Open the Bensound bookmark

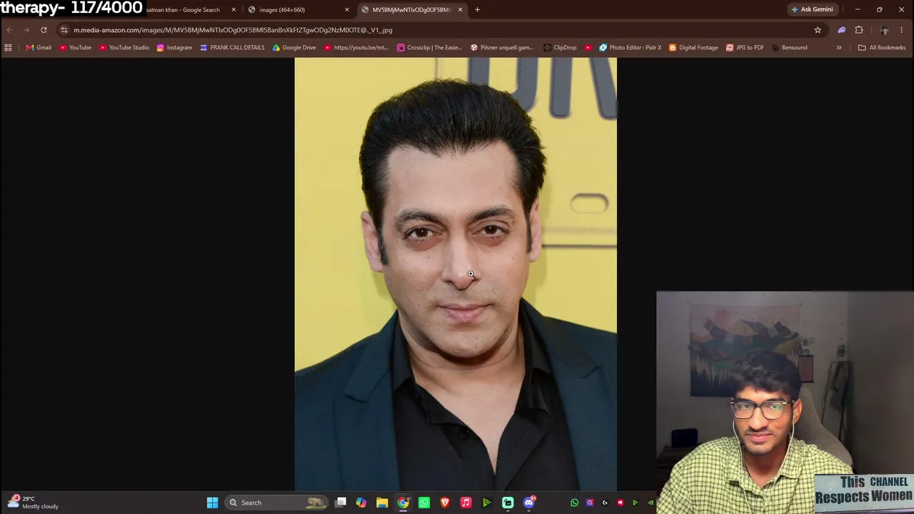tap(790, 48)
